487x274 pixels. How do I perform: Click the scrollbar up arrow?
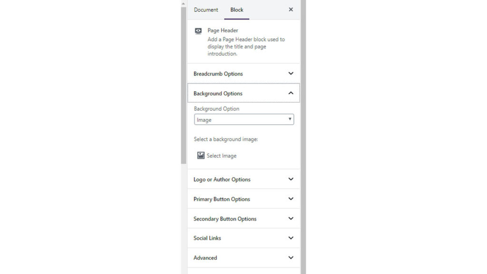coord(184,3)
